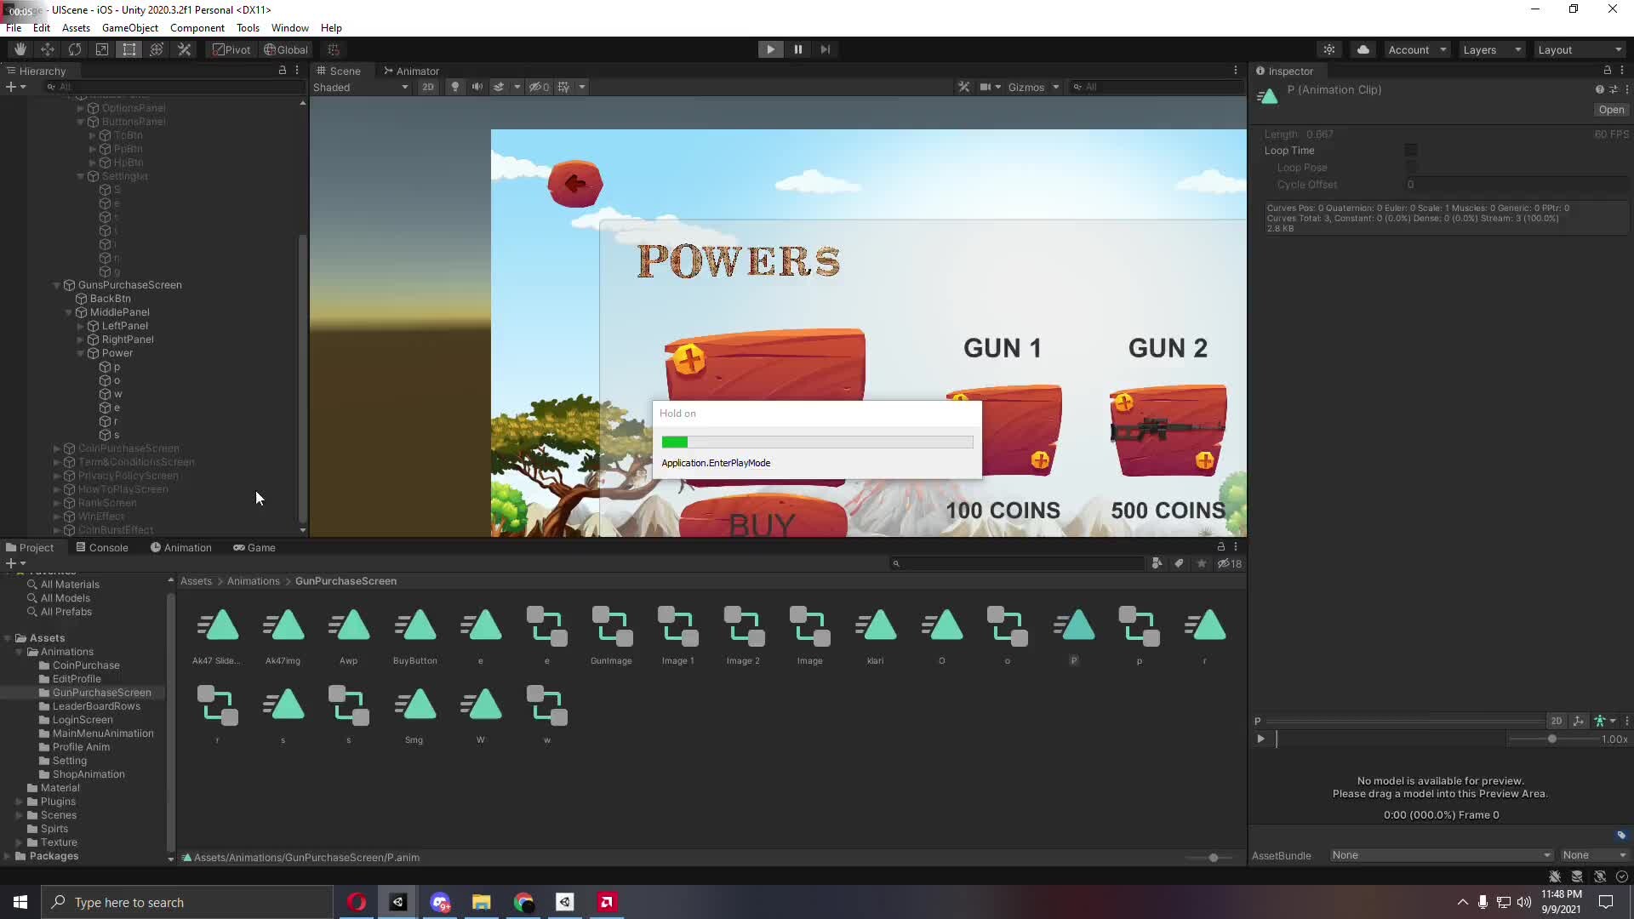The width and height of the screenshot is (1634, 919).
Task: Toggle scene audio in the Scene view toolbar
Action: click(x=477, y=86)
